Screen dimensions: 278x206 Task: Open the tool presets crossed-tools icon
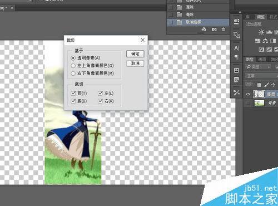click(236, 92)
